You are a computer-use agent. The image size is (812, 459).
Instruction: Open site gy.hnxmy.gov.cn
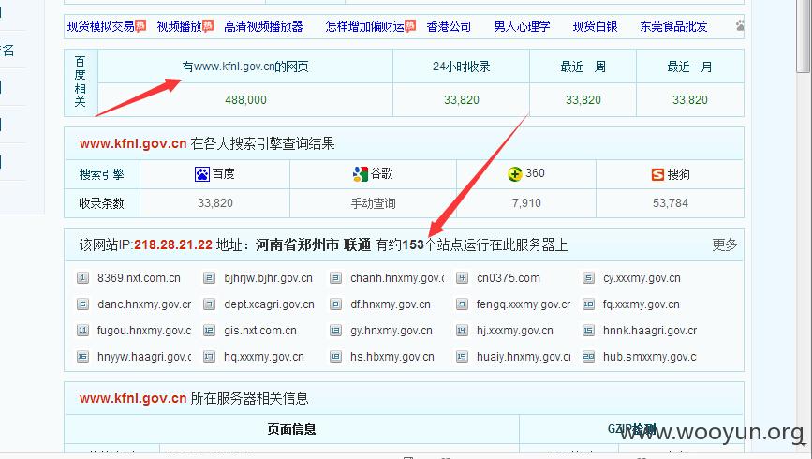pyautogui.click(x=391, y=331)
